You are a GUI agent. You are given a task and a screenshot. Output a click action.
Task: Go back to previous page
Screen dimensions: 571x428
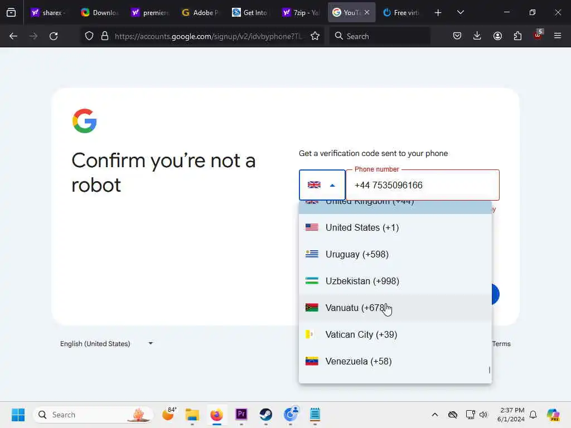(13, 36)
